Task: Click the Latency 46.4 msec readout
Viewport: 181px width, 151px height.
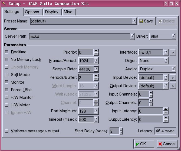Action: (165, 131)
